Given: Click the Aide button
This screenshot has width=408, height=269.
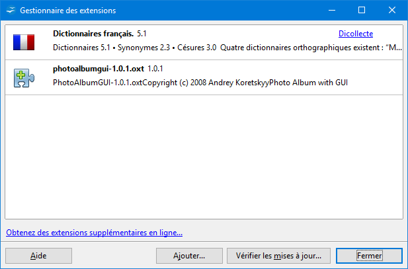Looking at the screenshot, I should pos(38,256).
